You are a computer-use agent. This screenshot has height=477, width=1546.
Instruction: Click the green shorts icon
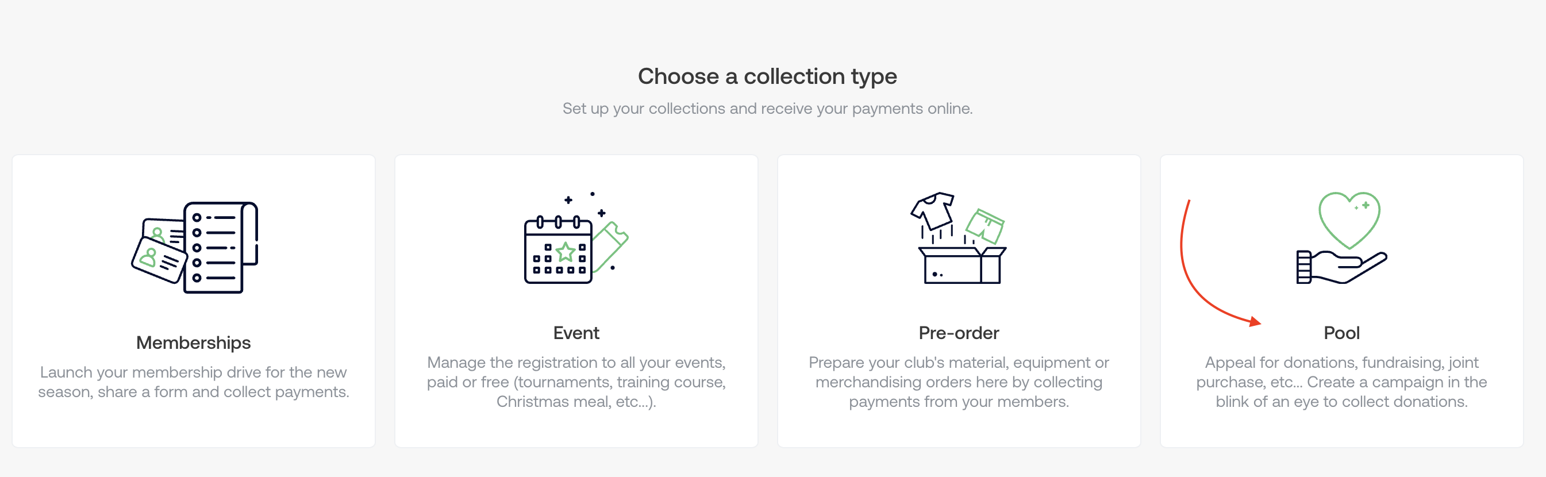[985, 226]
